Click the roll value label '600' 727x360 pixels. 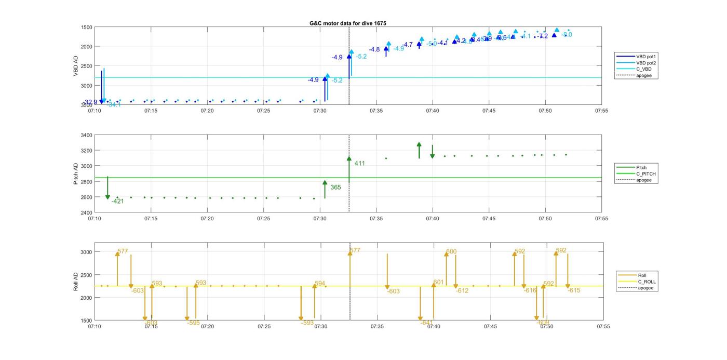[x=451, y=251]
